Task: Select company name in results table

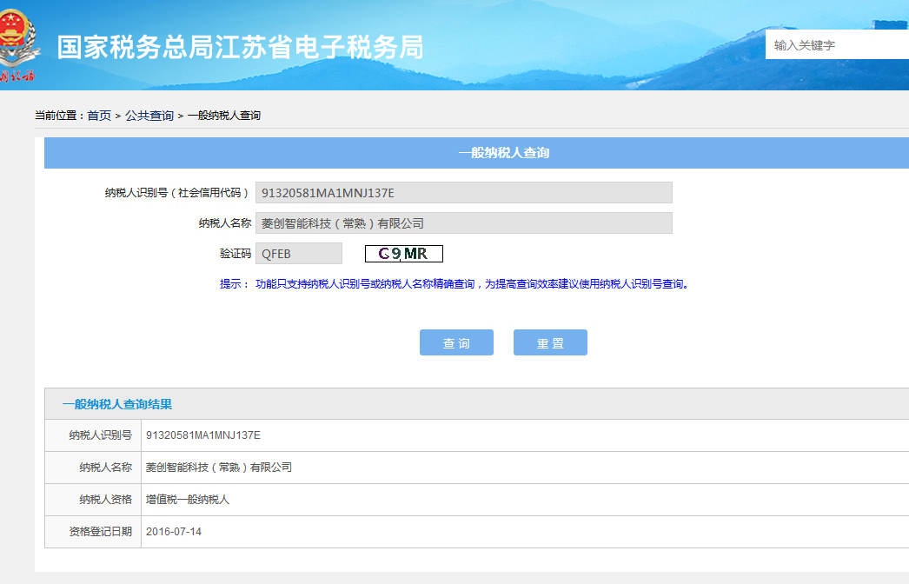Action: click(218, 468)
